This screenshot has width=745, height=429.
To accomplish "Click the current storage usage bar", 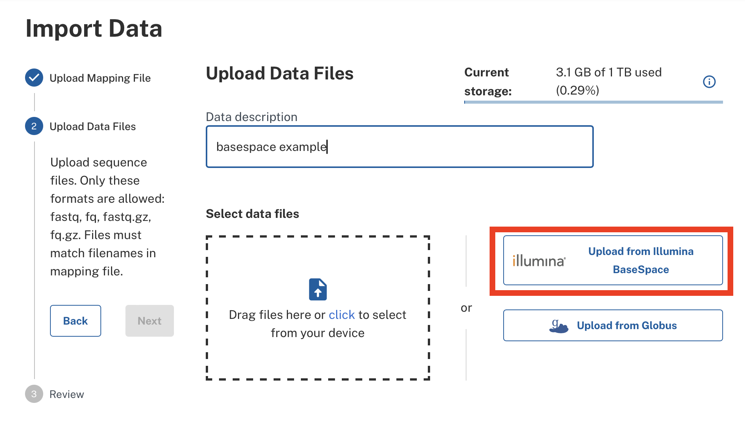I will [593, 102].
